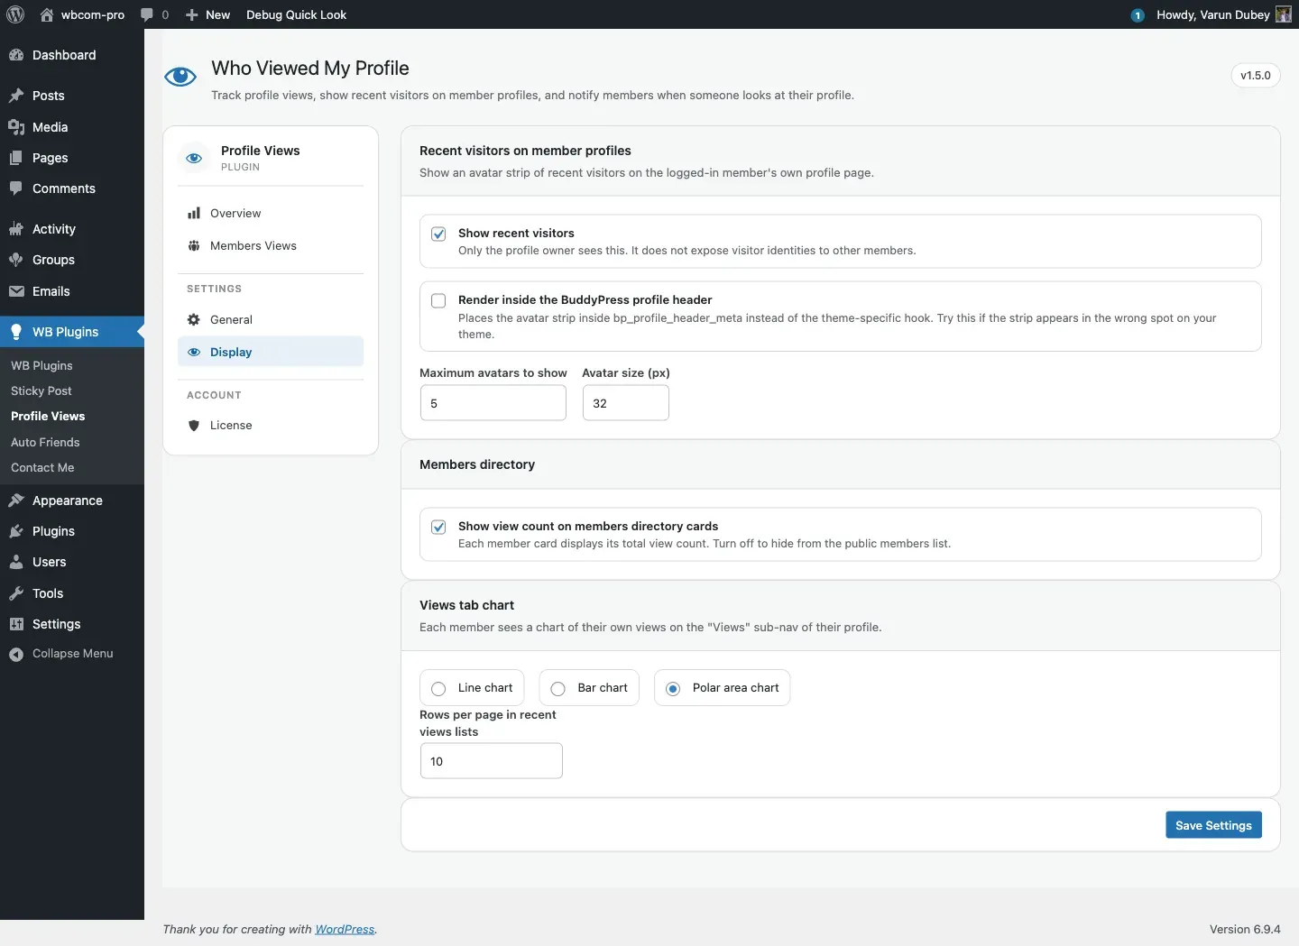Screen dimensions: 1299x946
Task: Click the Collapse Menu arrow icon
Action: coord(16,654)
